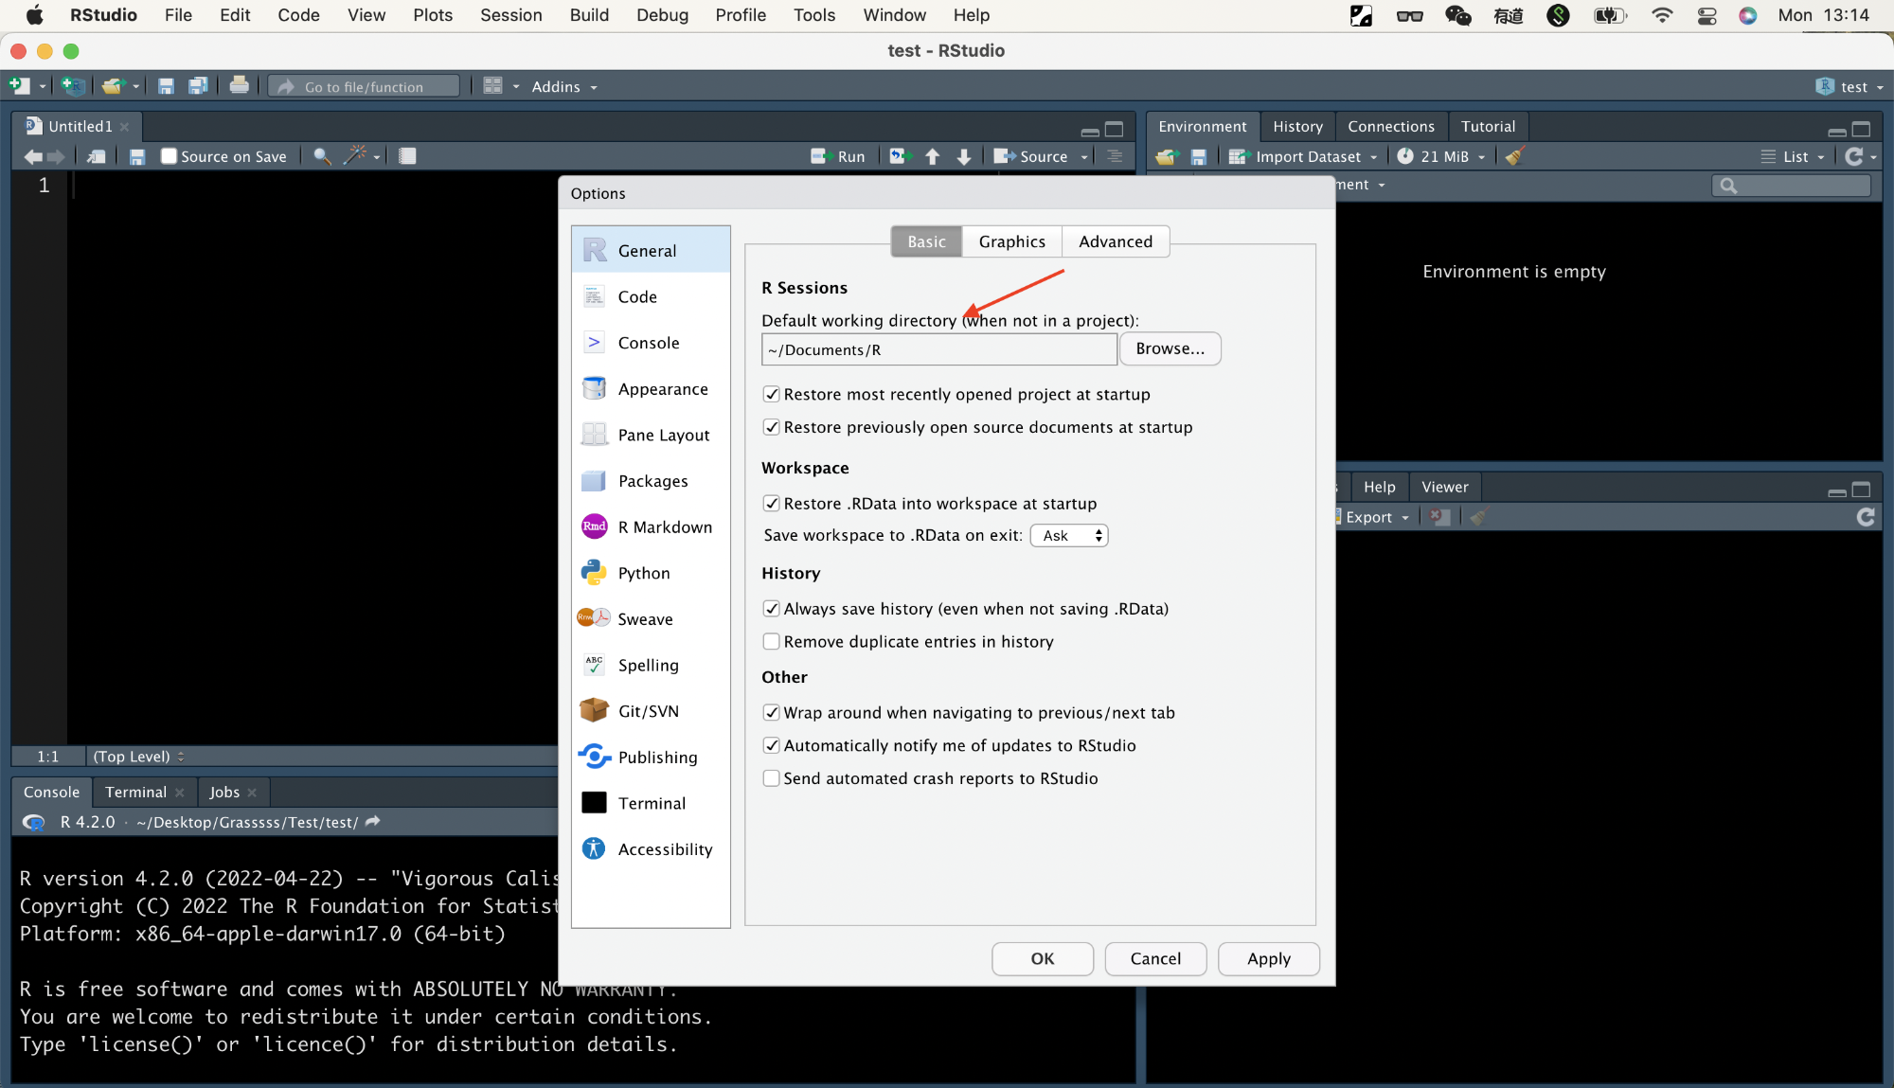Expand the Import Dataset dropdown
Viewport: 1894px width, 1088px height.
1303,156
